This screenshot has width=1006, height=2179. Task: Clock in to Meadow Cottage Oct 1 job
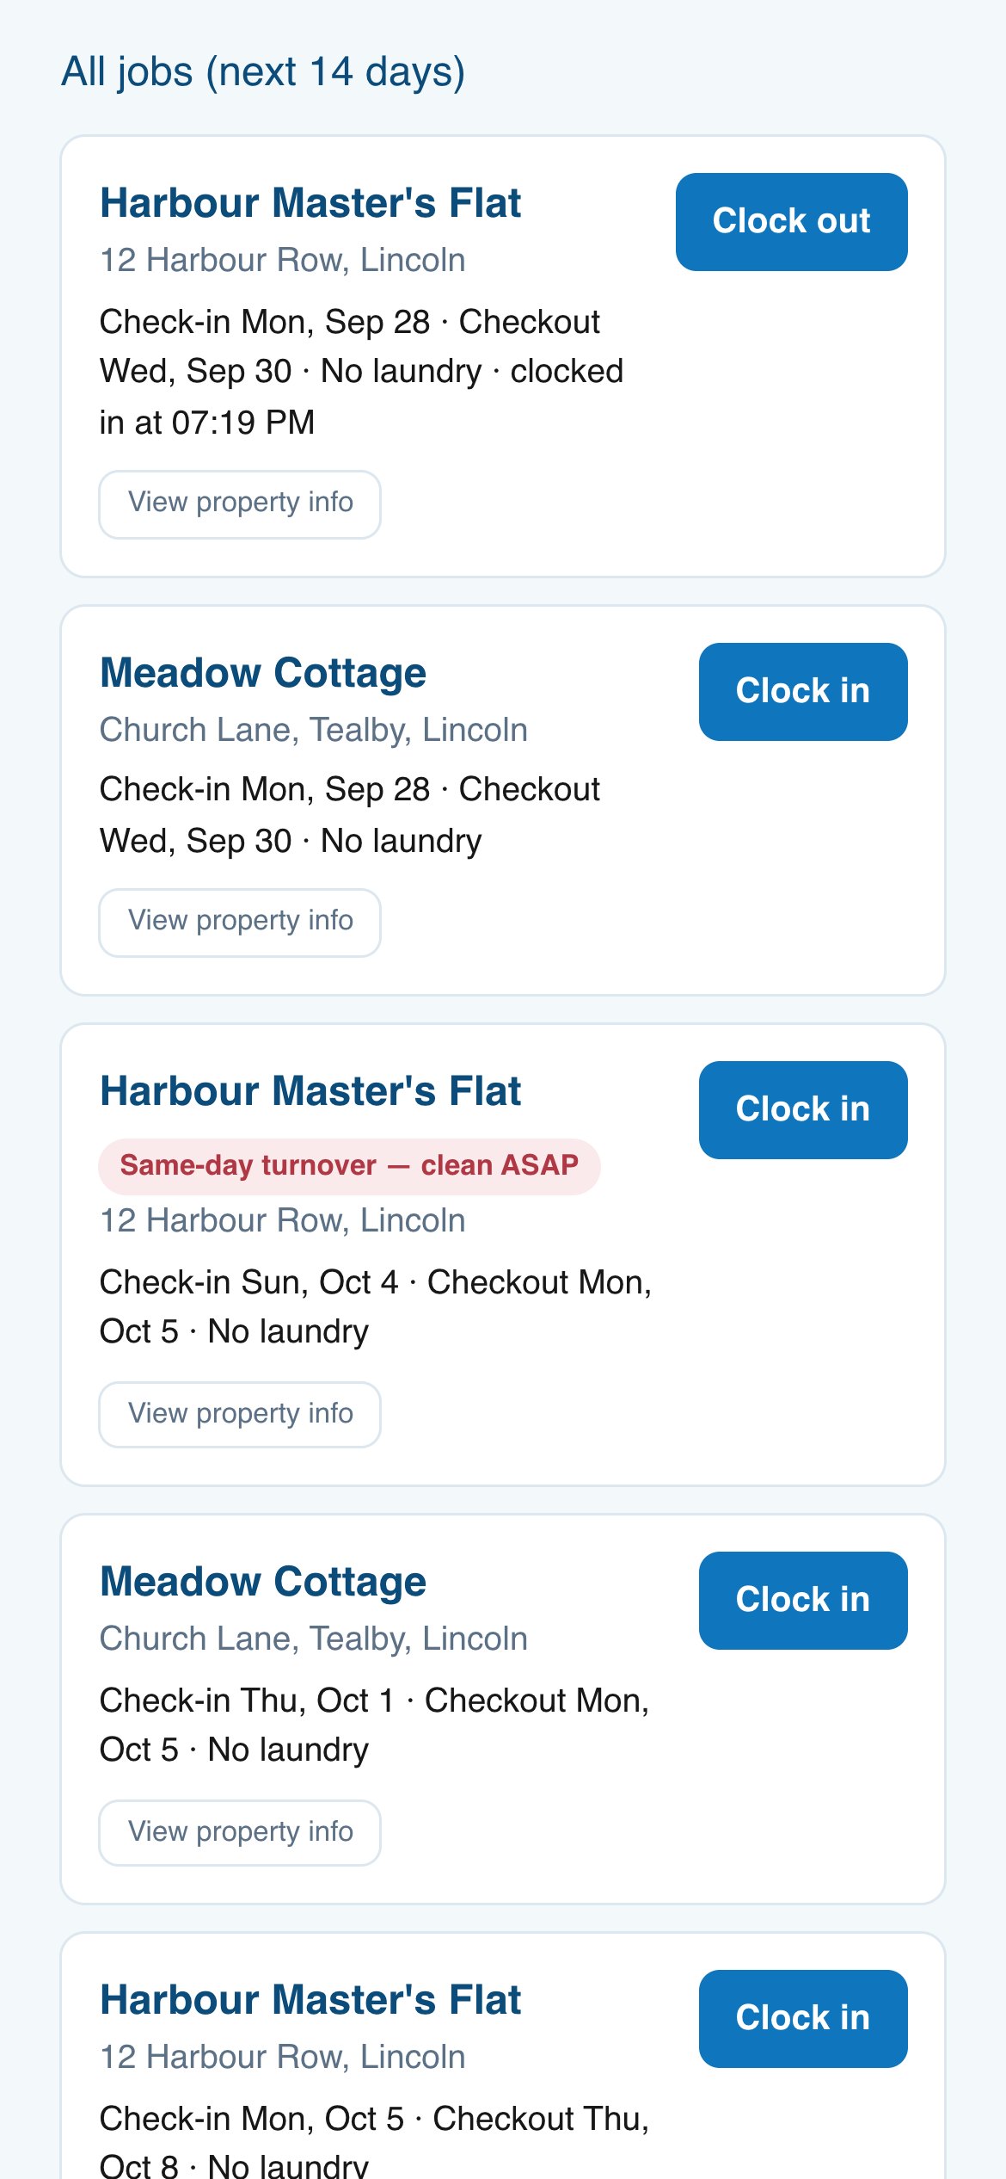click(803, 1601)
